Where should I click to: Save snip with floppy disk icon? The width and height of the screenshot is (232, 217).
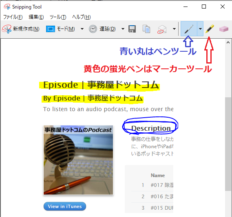[132, 29]
